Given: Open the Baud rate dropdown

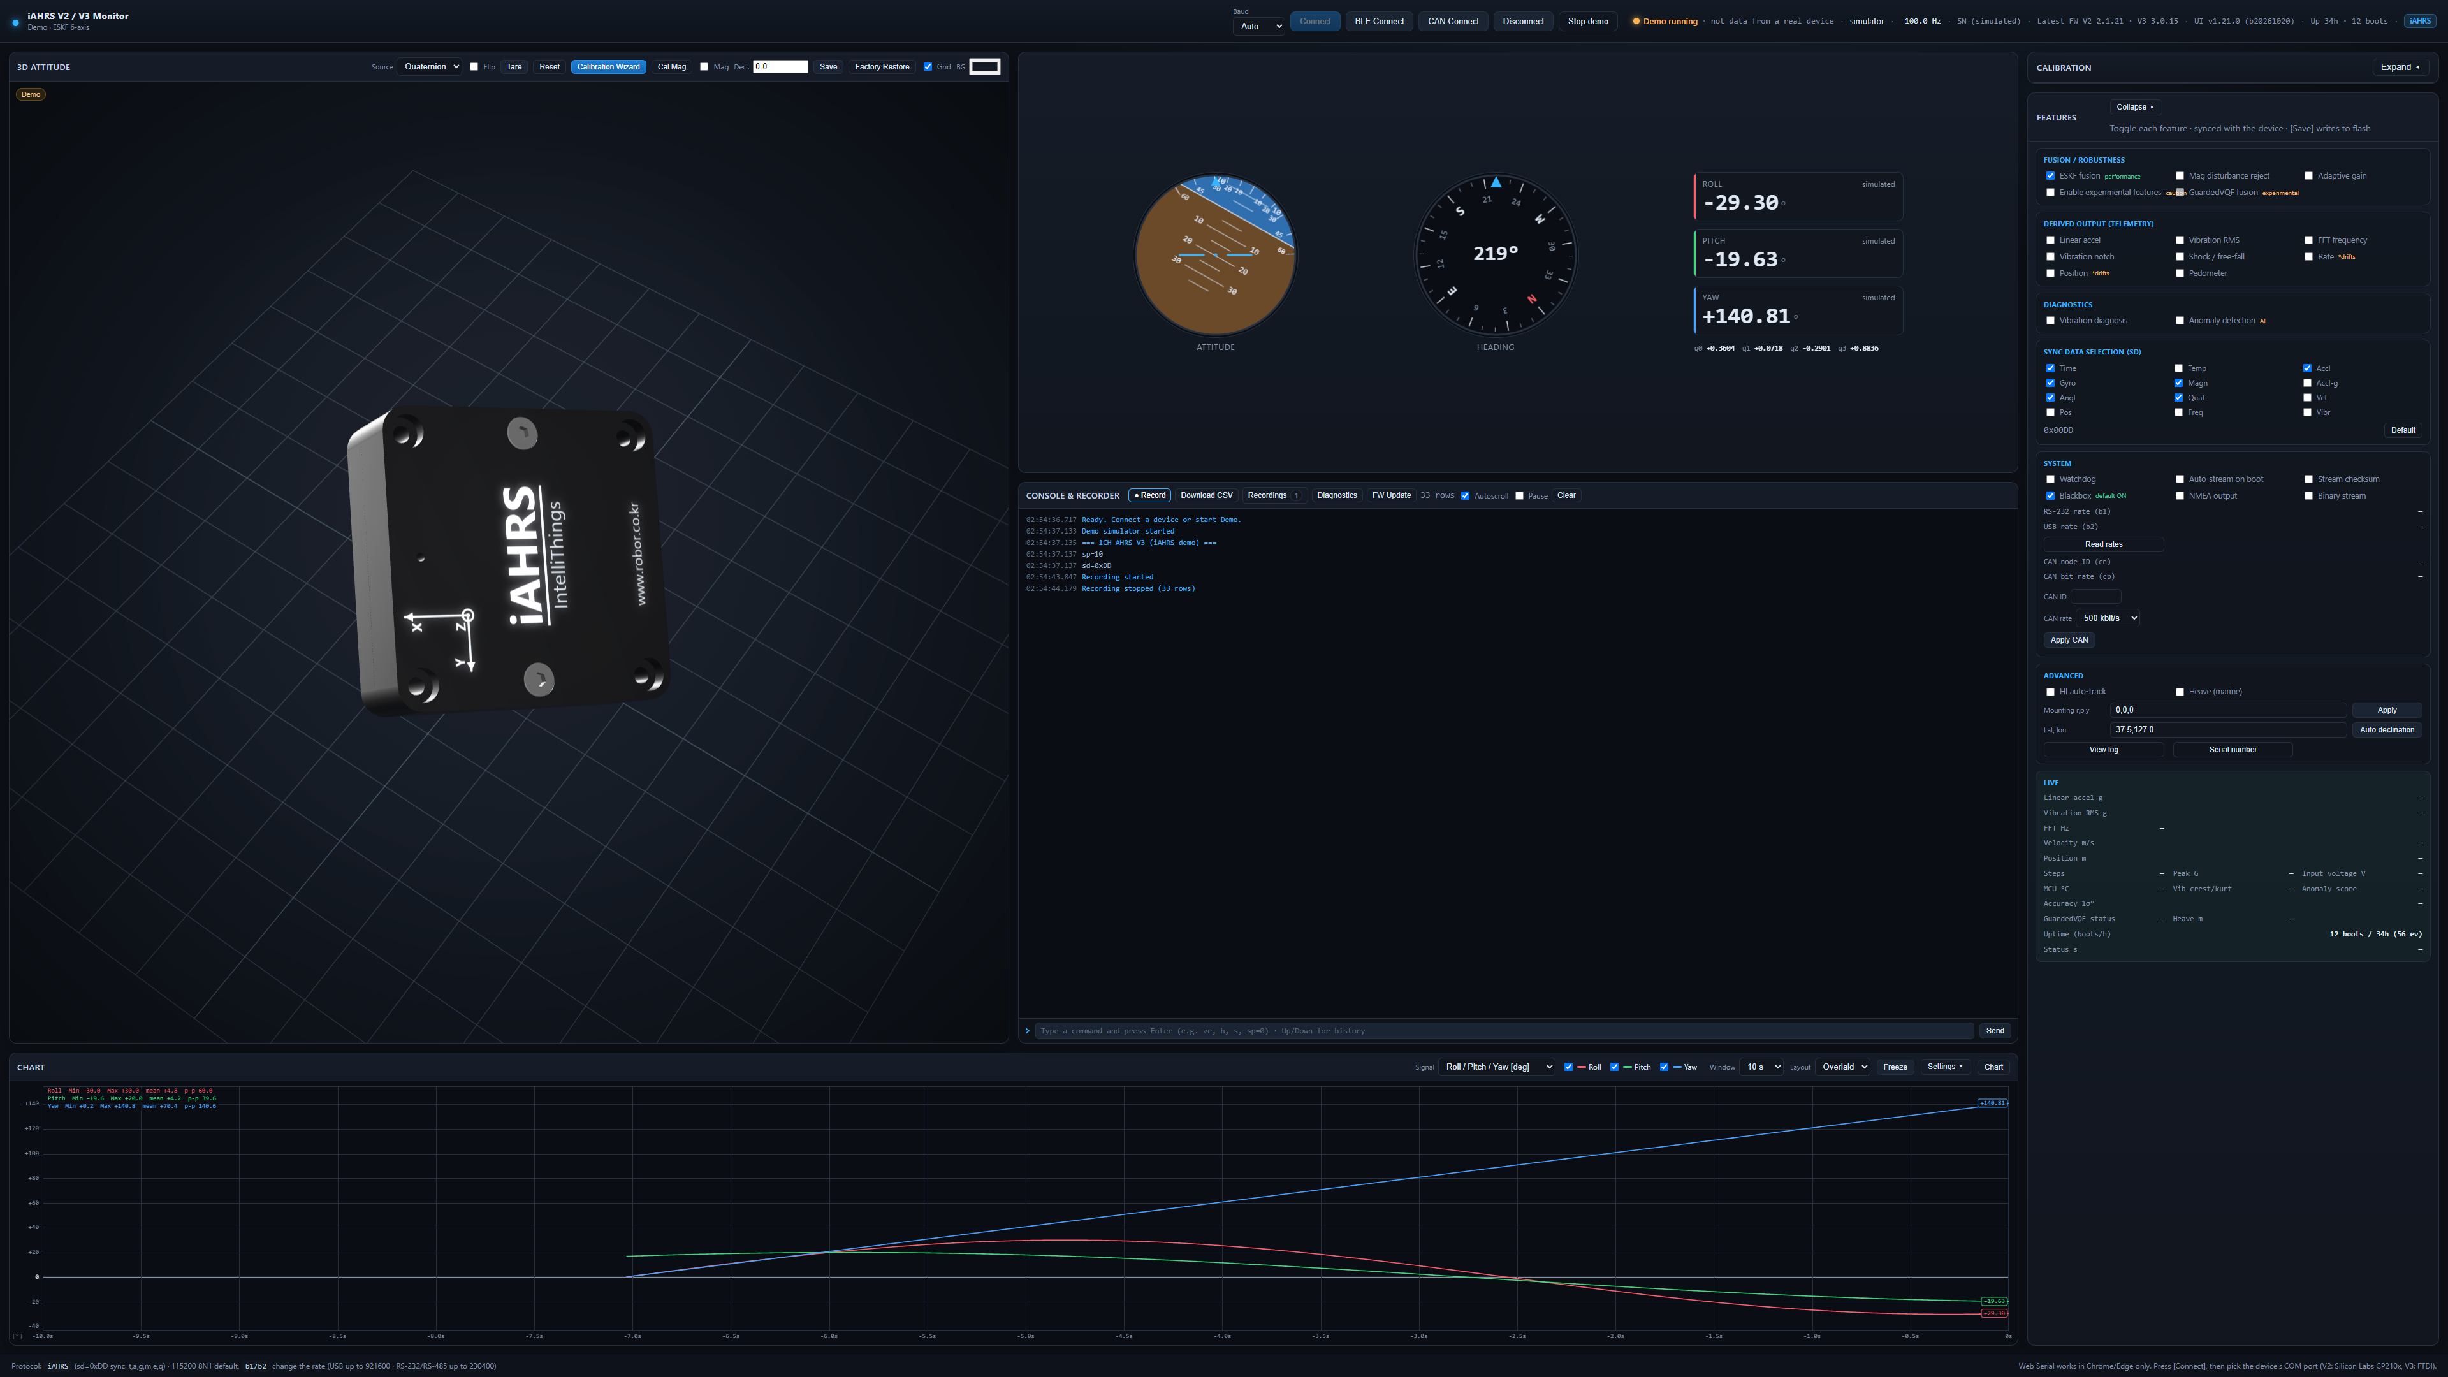Looking at the screenshot, I should pyautogui.click(x=1259, y=27).
